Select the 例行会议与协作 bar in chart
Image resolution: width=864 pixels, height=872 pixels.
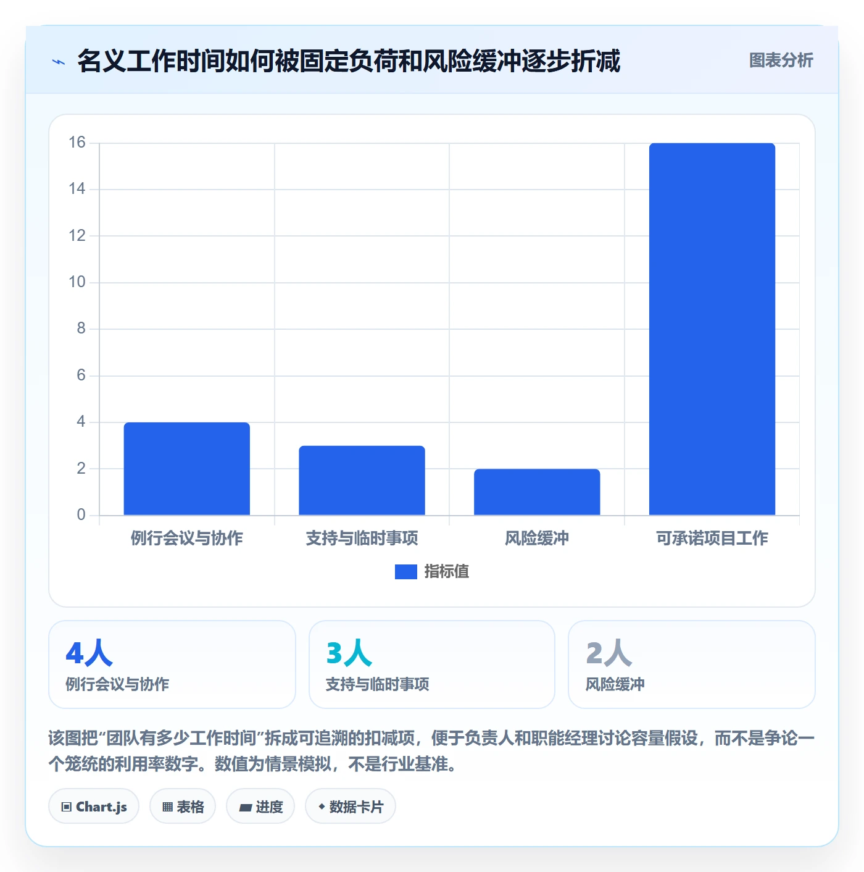187,469
